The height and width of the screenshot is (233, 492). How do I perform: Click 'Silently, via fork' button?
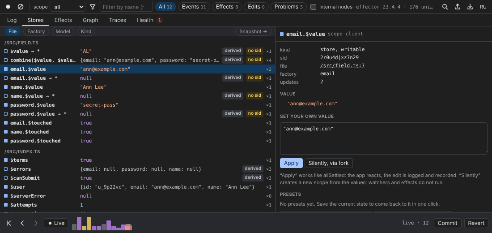[329, 163]
